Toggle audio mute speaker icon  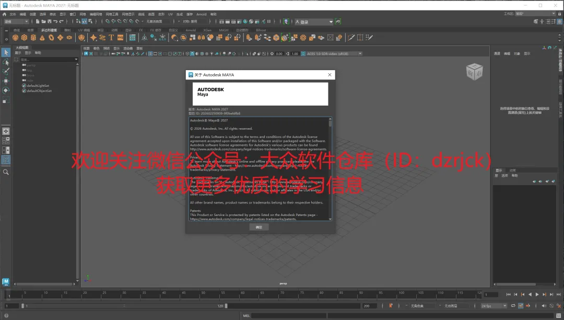[x=544, y=305]
